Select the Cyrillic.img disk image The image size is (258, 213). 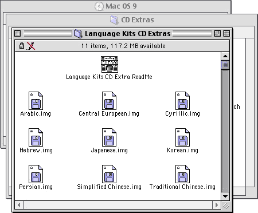coord(182,101)
